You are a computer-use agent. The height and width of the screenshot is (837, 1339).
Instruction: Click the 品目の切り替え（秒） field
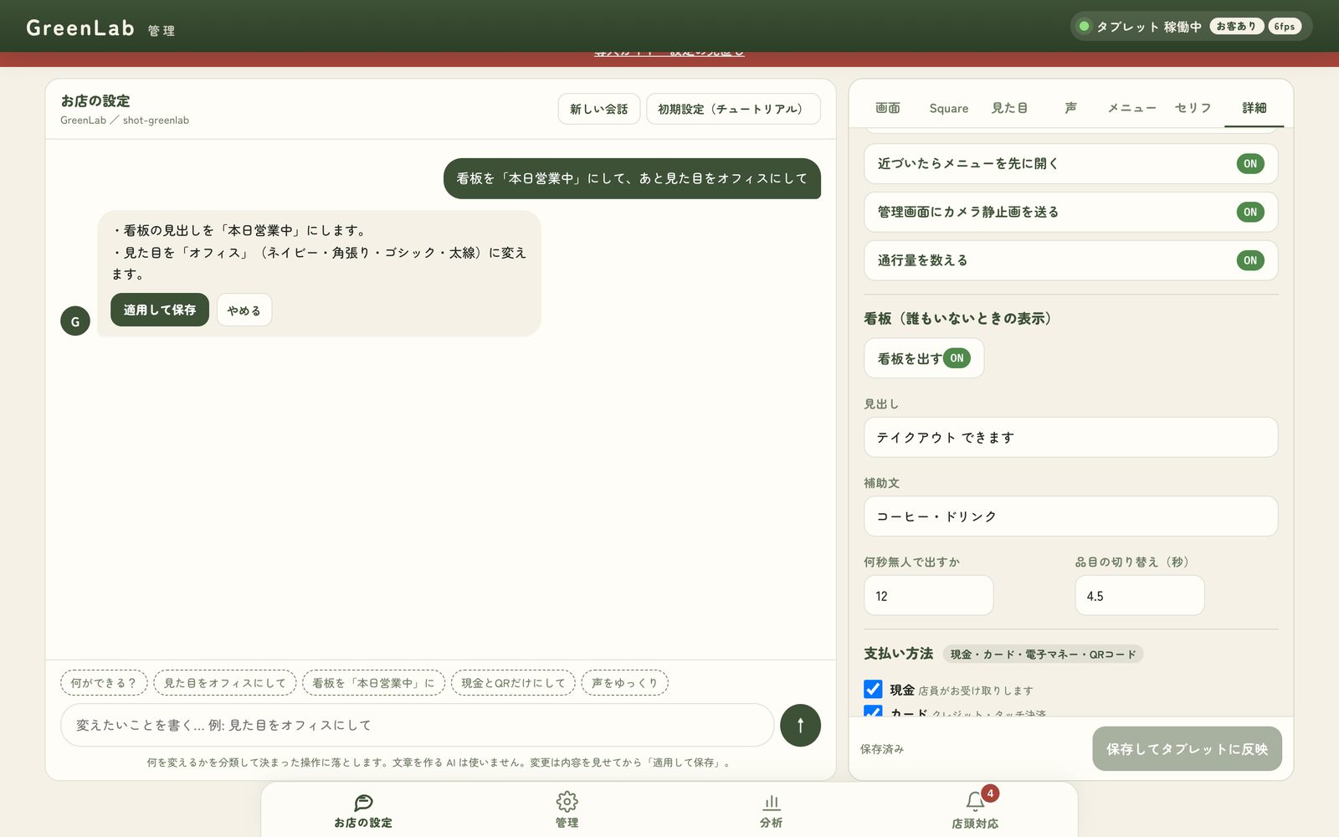tap(1139, 596)
